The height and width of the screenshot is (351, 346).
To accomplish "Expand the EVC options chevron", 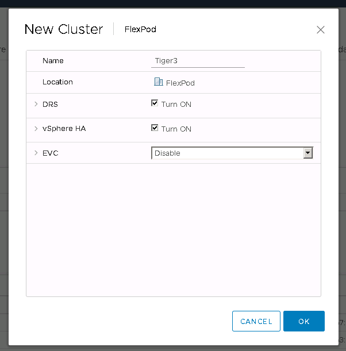I will coord(36,153).
